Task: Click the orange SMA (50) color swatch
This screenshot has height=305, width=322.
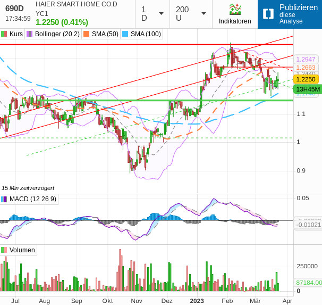Action: pyautogui.click(x=87, y=34)
